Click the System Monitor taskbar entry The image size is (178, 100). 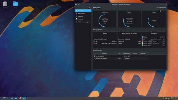[24, 98]
